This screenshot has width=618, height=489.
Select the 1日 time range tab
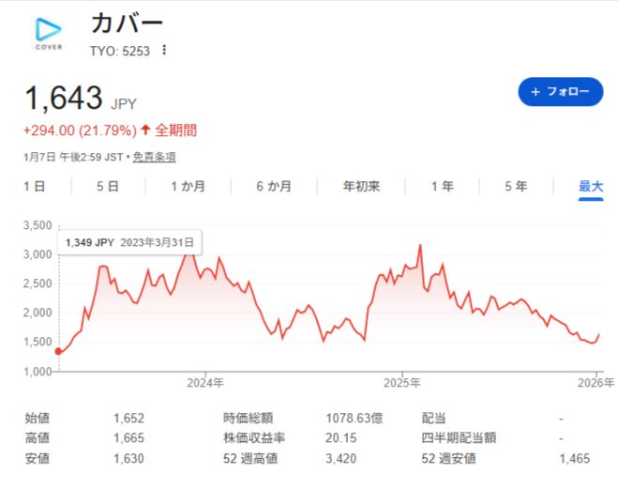34,187
